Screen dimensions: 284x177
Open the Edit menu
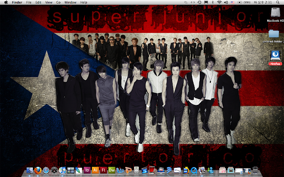(38, 2)
